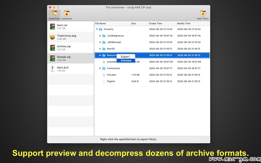Select the learn.rar archive icon
This screenshot has height=163, width=261.
[53, 26]
